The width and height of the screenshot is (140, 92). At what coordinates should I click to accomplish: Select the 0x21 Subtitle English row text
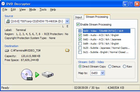pyautogui.click(x=106, y=52)
